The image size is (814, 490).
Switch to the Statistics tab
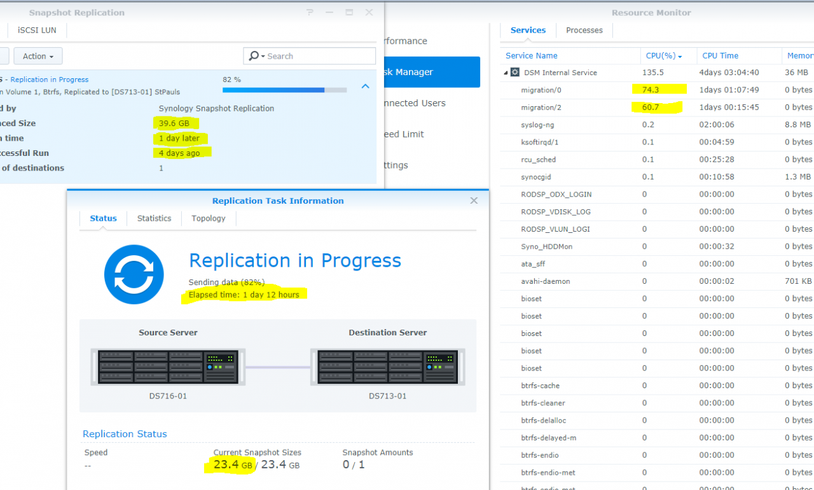153,218
